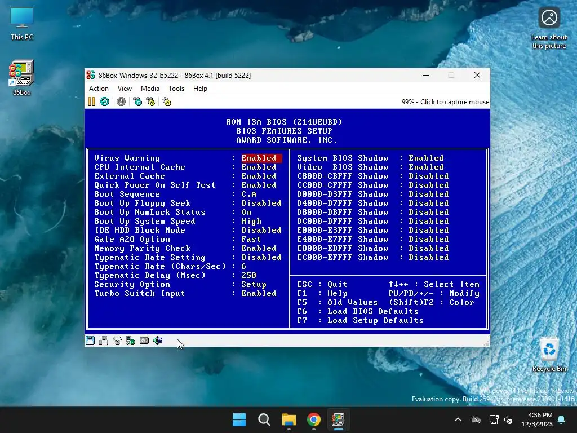Screen dimensions: 577x433
Task: Open the clock showing 4:36 PM
Action: pyautogui.click(x=537, y=419)
